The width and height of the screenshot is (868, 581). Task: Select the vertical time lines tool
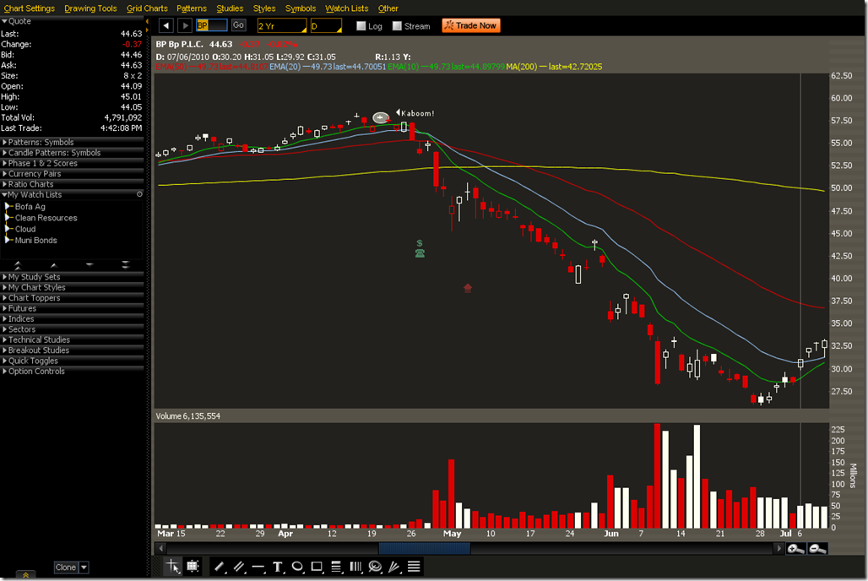(355, 567)
